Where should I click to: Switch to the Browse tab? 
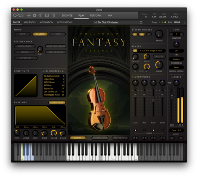[67, 15]
